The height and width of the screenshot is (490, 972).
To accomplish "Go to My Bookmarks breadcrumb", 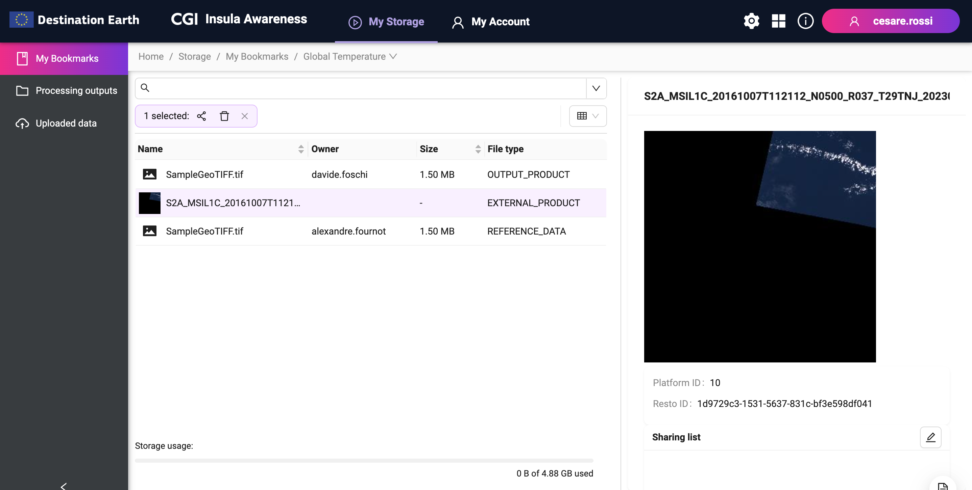I will click(257, 56).
